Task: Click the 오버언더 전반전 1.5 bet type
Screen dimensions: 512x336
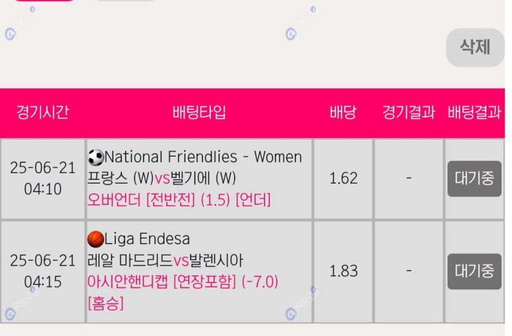Action: (179, 200)
